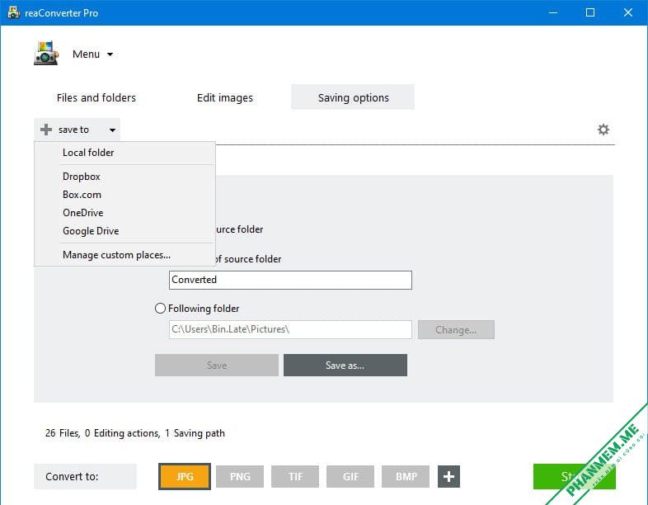Screen dimensions: 648x505
Task: Switch to Files and folders tab
Action: 96,97
